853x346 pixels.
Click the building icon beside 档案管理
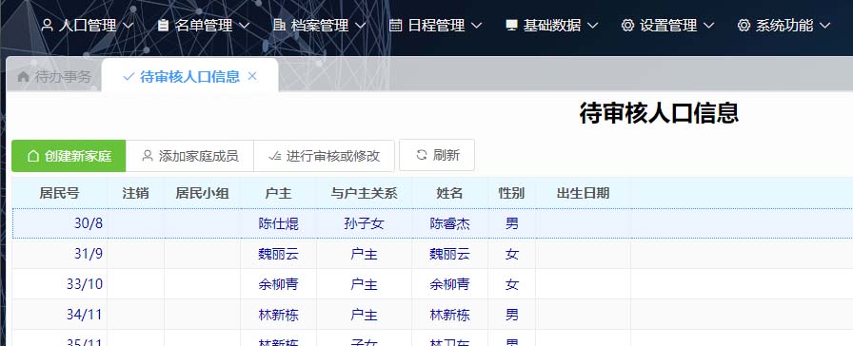click(279, 25)
